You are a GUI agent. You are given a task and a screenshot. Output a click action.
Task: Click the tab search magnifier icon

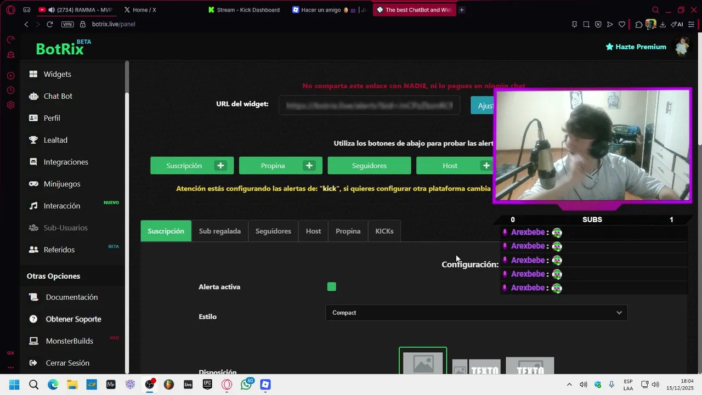pos(655,10)
